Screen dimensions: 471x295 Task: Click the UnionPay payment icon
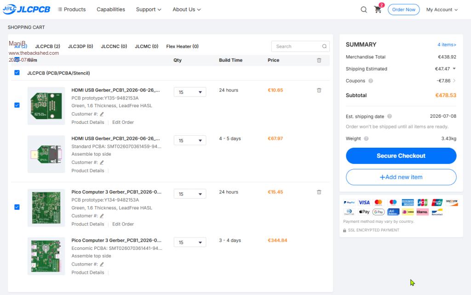point(437,202)
